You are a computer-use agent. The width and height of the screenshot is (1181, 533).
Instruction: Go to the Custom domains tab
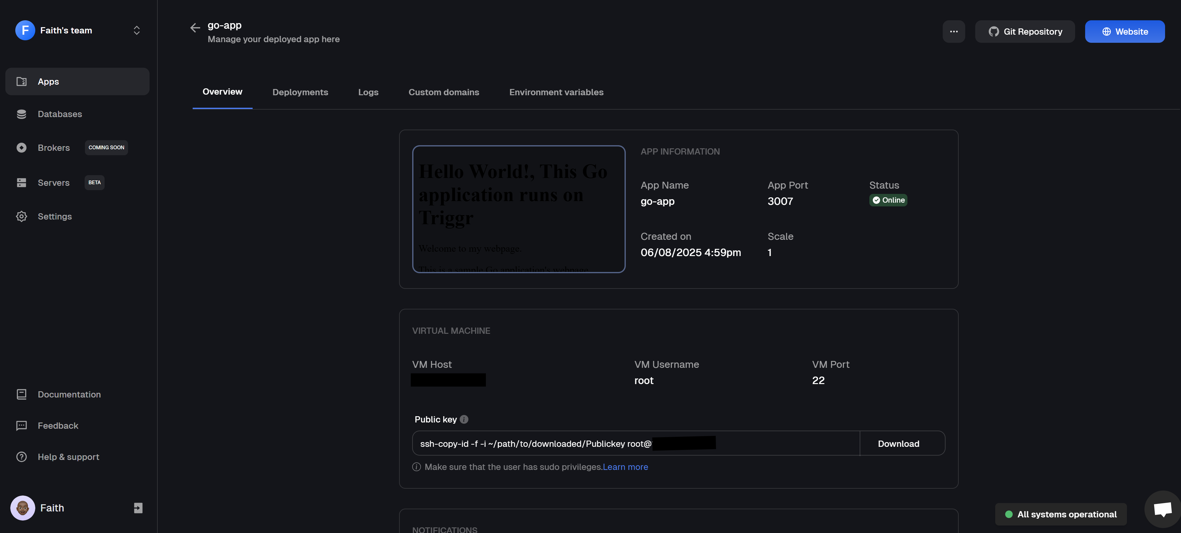pos(443,92)
